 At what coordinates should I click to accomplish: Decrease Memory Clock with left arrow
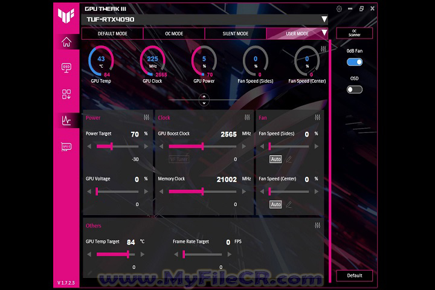click(161, 192)
